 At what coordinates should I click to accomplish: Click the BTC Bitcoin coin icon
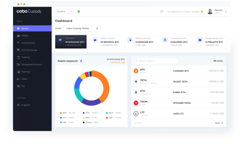pos(136,71)
